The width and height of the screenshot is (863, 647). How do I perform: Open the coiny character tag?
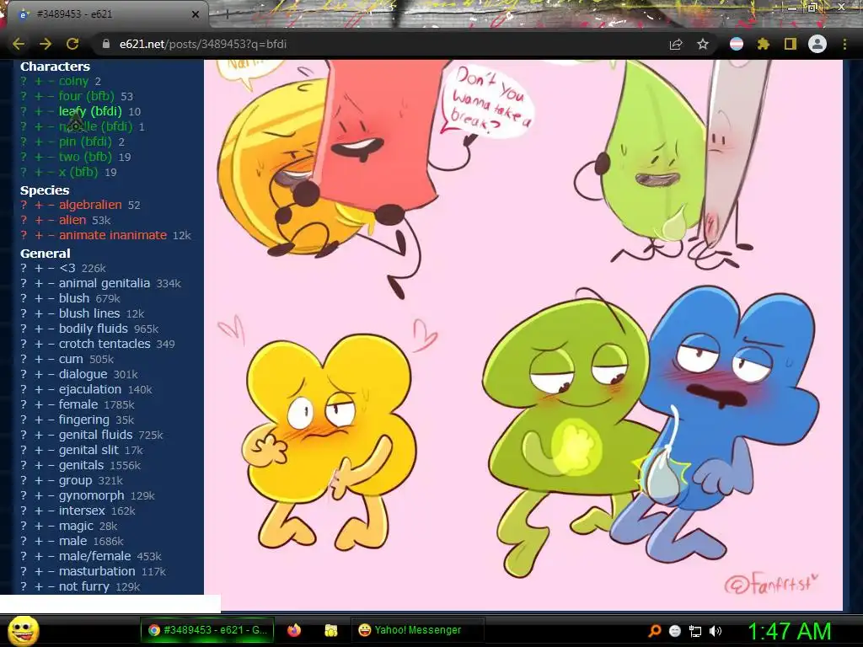pyautogui.click(x=74, y=82)
